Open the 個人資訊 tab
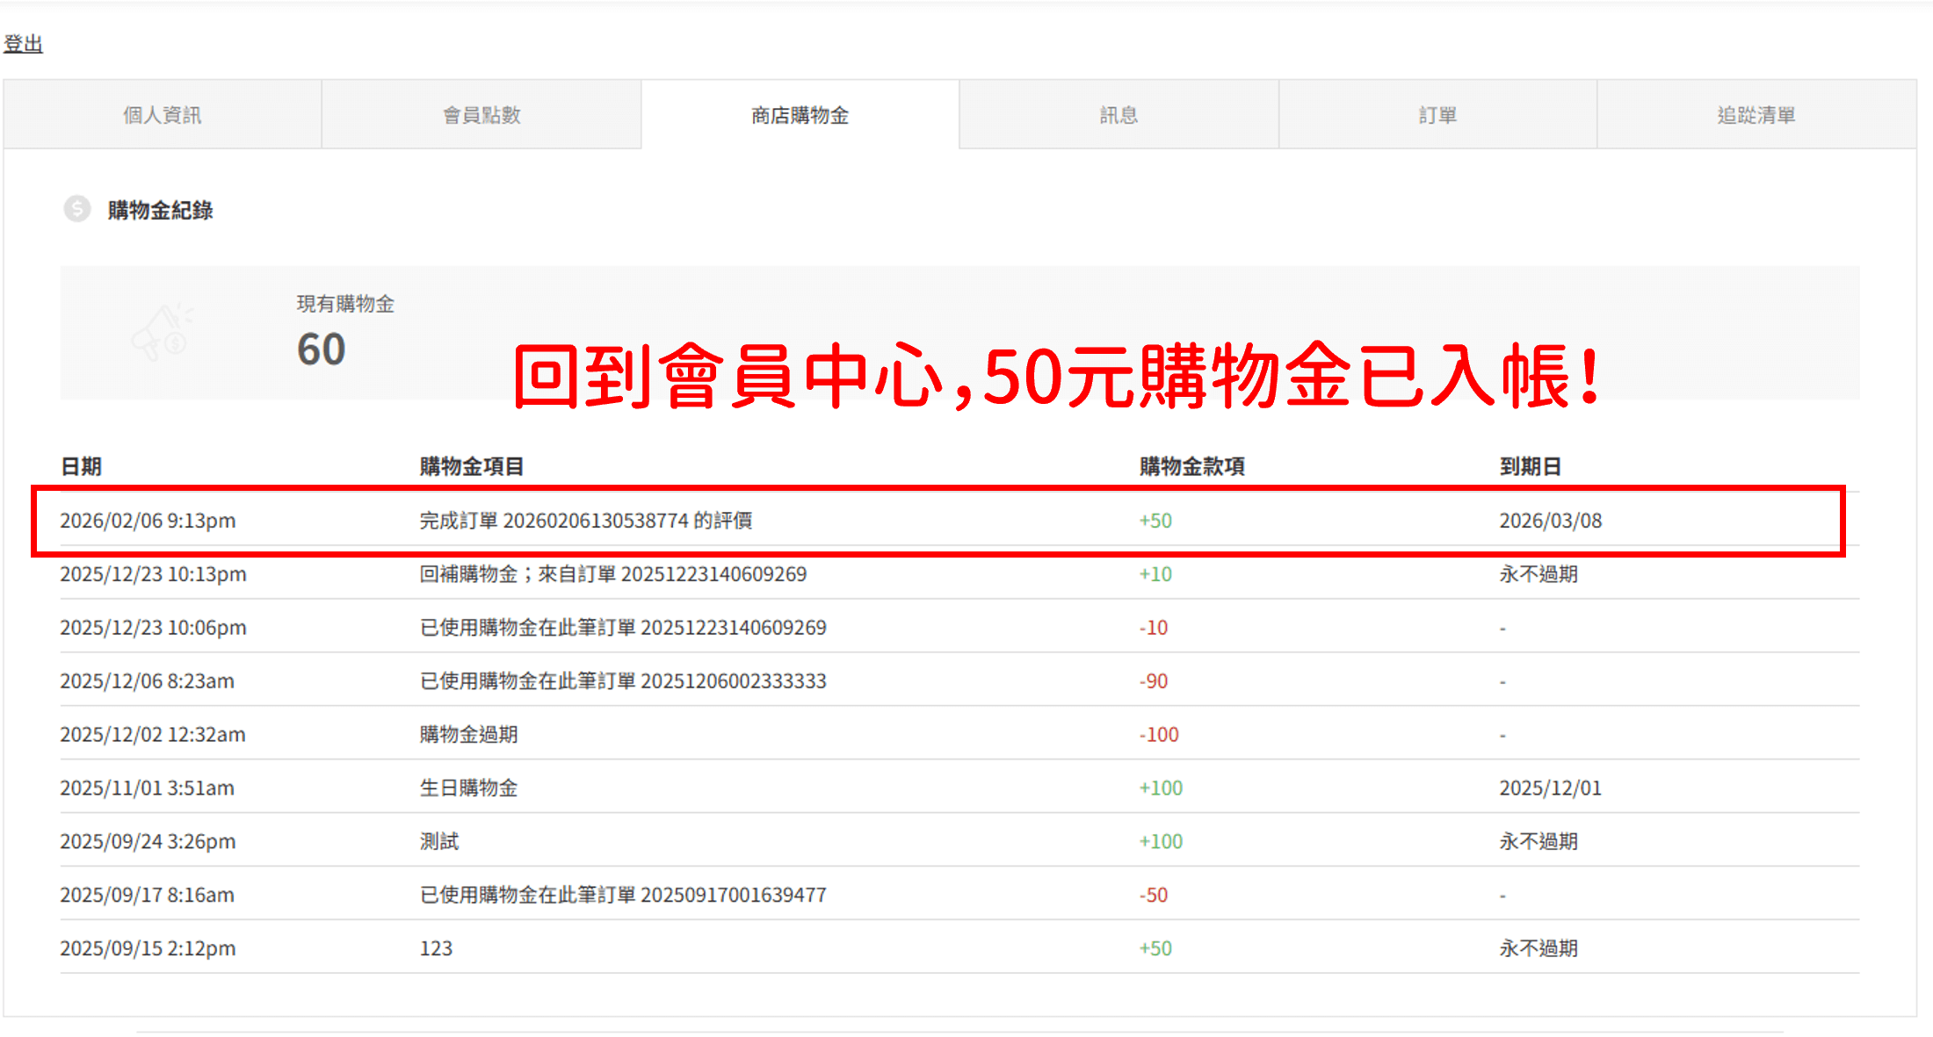 [163, 115]
